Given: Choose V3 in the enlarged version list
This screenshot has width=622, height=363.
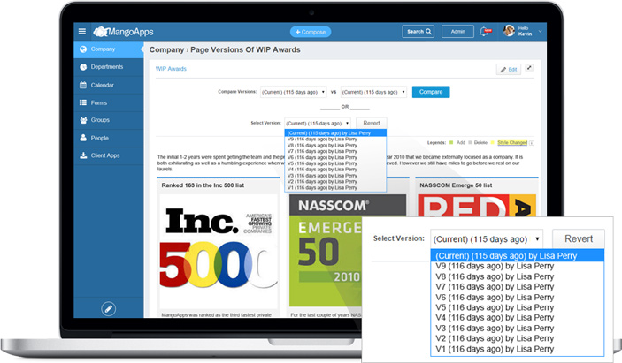Looking at the screenshot, I should [x=518, y=329].
